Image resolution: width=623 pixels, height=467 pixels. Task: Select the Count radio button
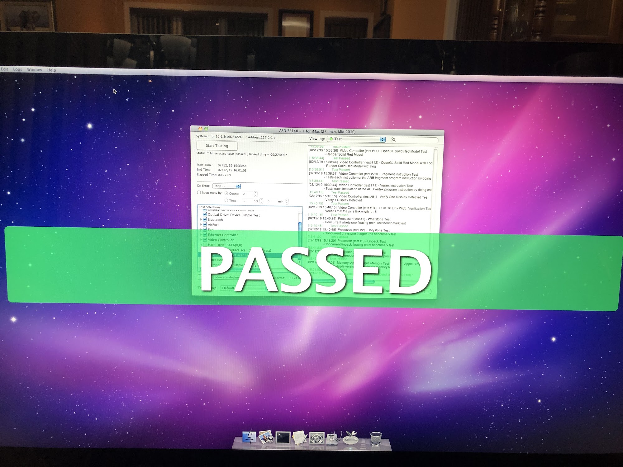(x=226, y=193)
